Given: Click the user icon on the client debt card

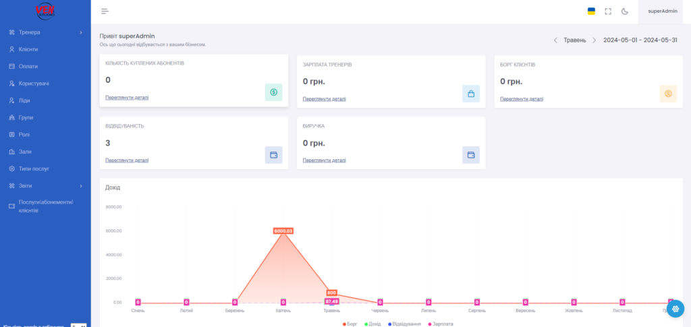Looking at the screenshot, I should click(x=668, y=94).
